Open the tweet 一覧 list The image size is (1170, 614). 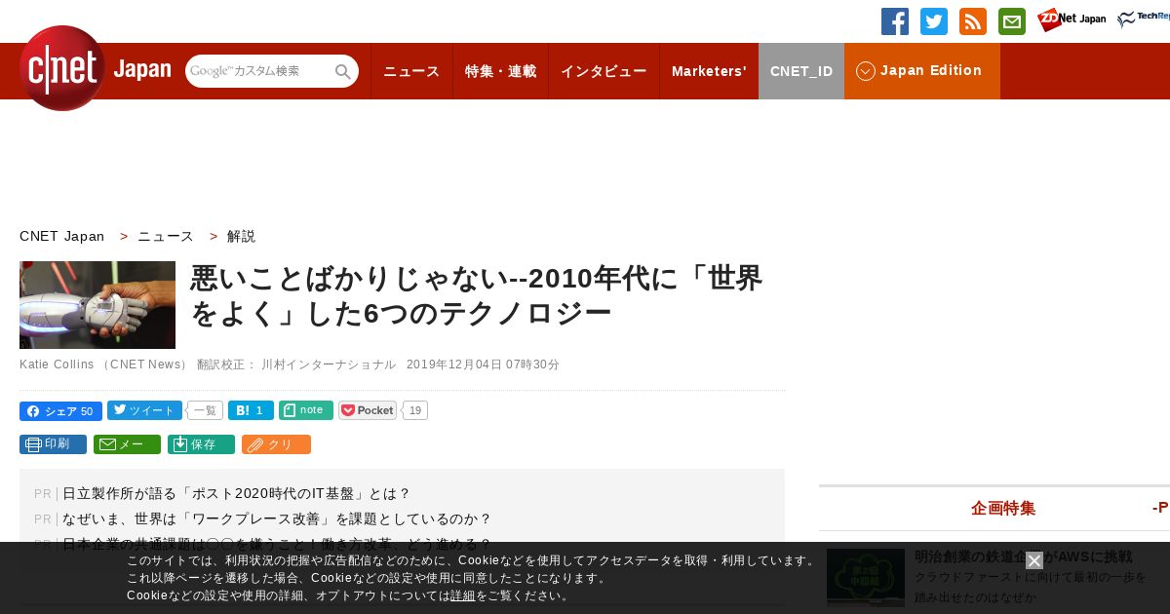[x=205, y=411]
